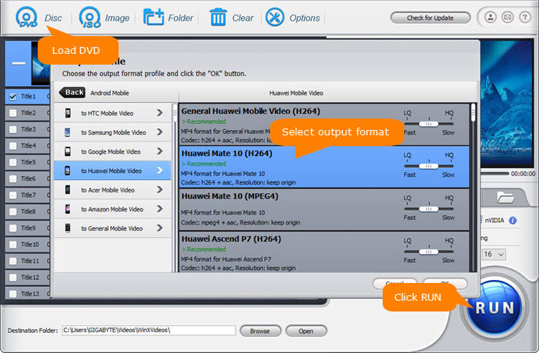Click the Back button
The image size is (539, 353).
coord(72,92)
